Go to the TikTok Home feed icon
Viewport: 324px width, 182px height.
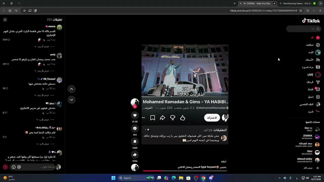(x=318, y=38)
